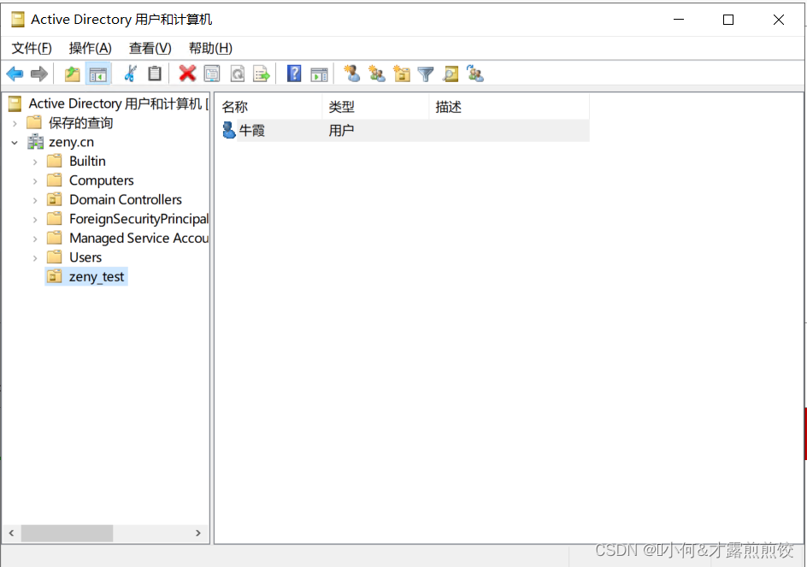Select user 牛霞 in list
The width and height of the screenshot is (807, 567).
click(251, 131)
